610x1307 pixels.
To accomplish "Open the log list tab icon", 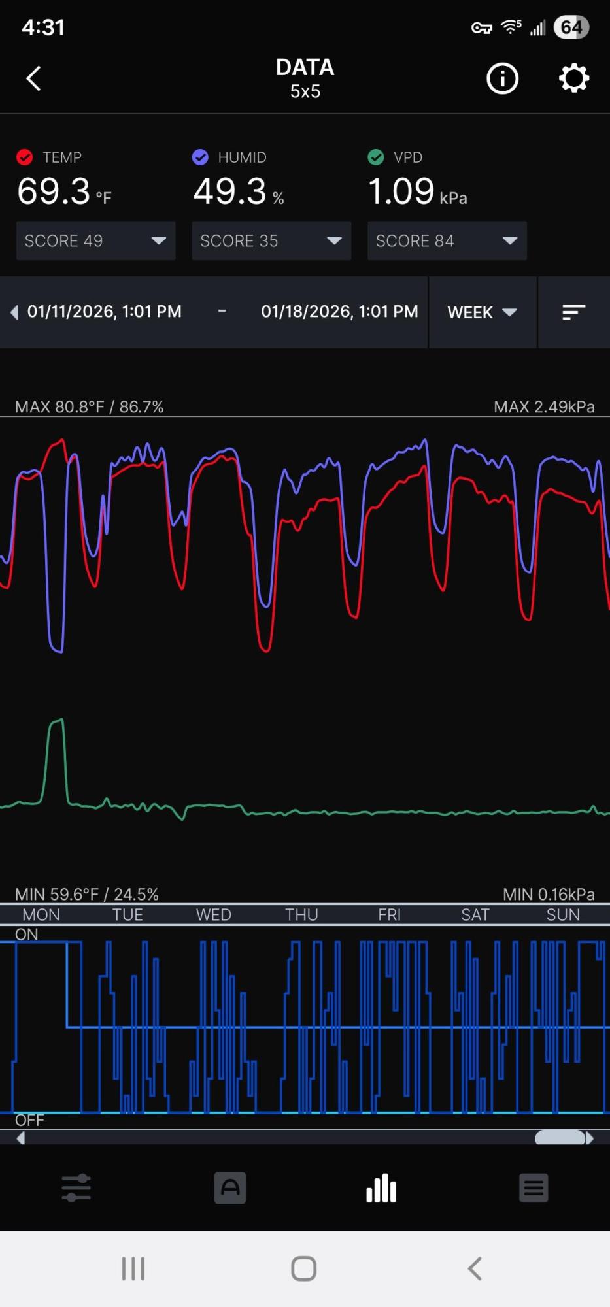I will pyautogui.click(x=534, y=1187).
